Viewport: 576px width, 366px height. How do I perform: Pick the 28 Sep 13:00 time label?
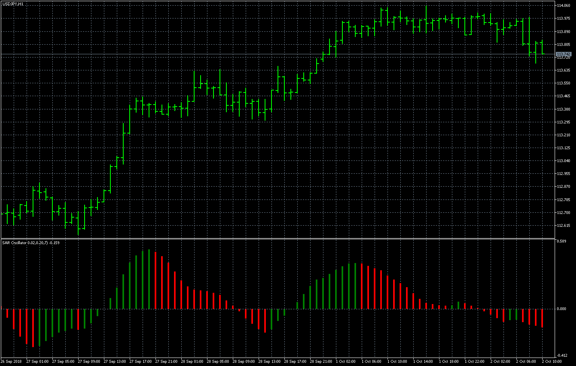click(x=269, y=362)
